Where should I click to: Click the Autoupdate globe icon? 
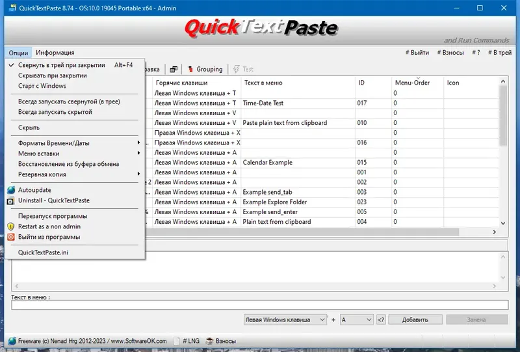(11, 190)
